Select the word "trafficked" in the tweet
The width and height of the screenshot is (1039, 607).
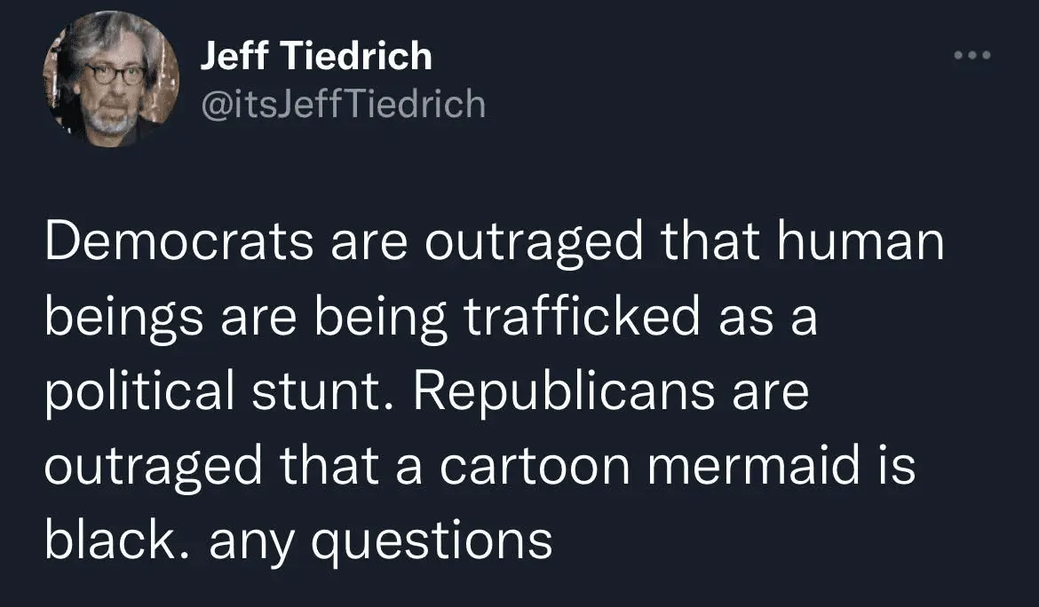coord(583,318)
